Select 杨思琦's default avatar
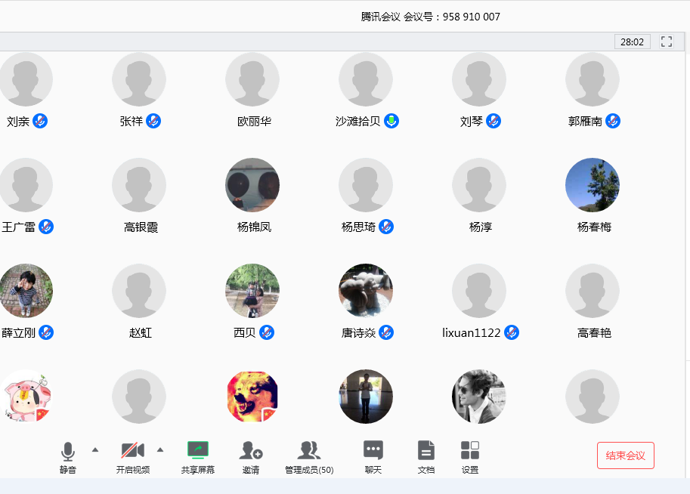 coord(366,185)
